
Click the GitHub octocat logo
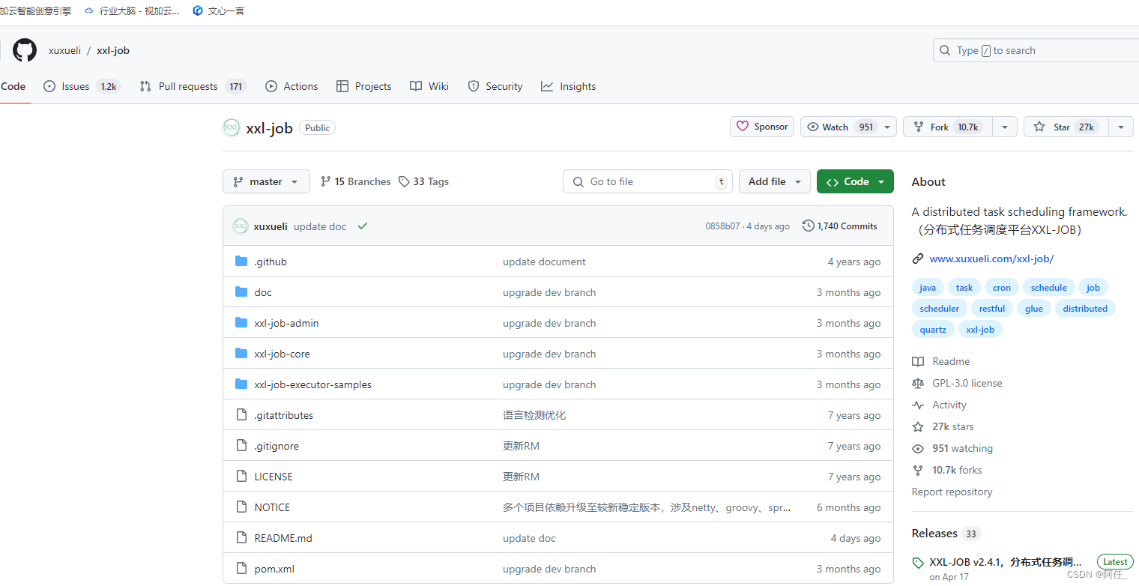[25, 50]
